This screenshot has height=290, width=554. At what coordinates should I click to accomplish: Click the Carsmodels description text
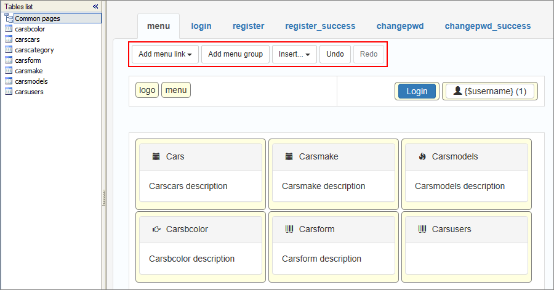tap(460, 186)
